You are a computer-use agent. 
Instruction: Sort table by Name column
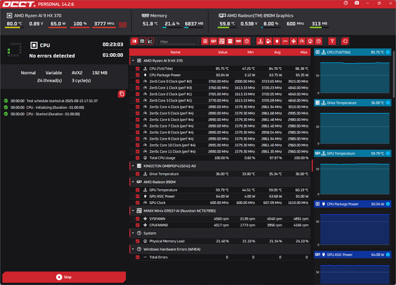175,53
